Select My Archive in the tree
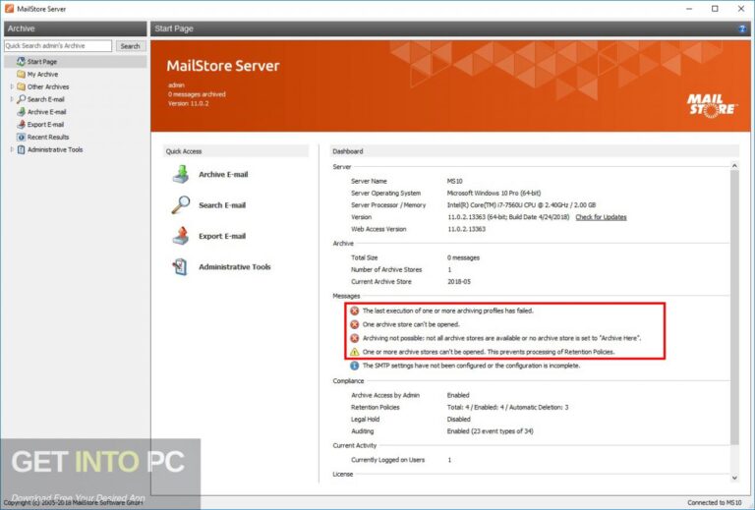Screen dimensions: 755x510 point(42,74)
